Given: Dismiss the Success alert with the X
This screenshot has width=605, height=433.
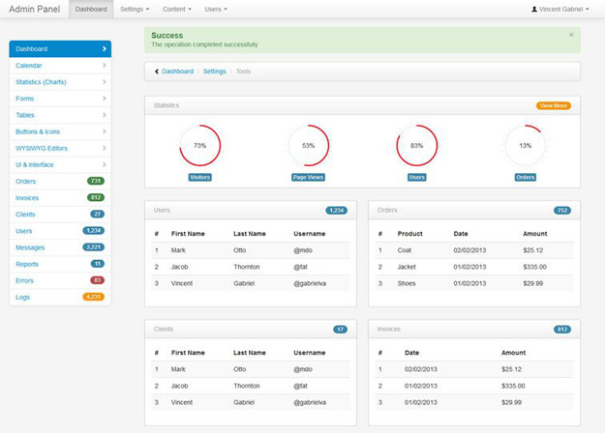Looking at the screenshot, I should pyautogui.click(x=571, y=35).
